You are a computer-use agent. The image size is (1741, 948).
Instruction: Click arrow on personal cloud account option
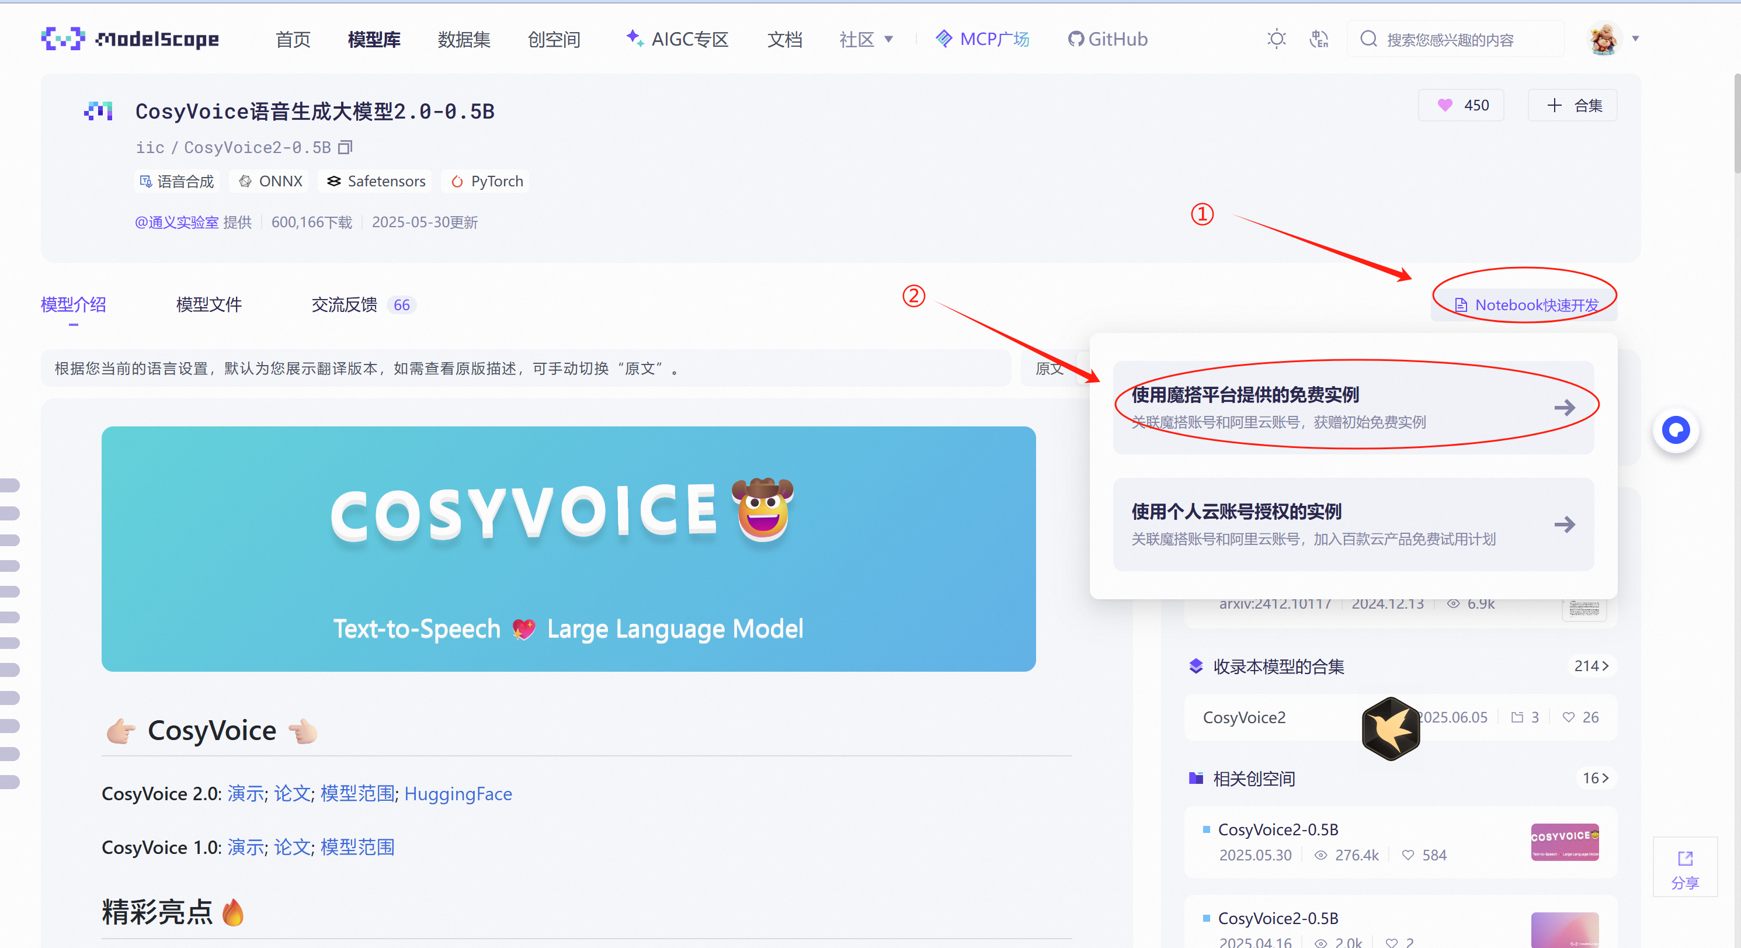[1564, 524]
